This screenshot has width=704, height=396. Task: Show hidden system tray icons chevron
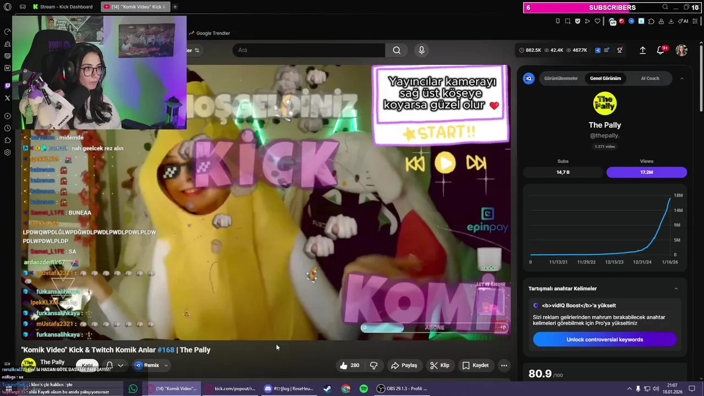coord(629,388)
